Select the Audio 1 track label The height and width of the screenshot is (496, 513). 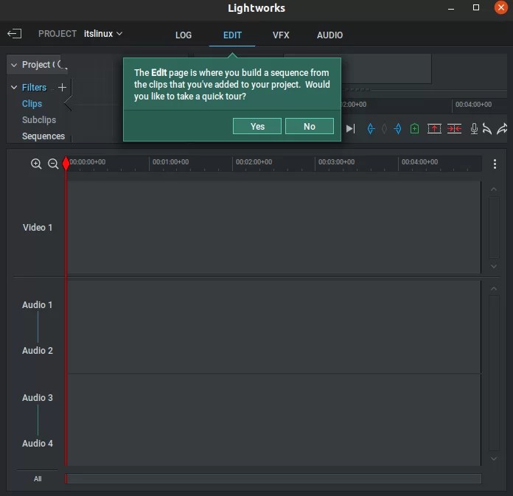coord(38,305)
